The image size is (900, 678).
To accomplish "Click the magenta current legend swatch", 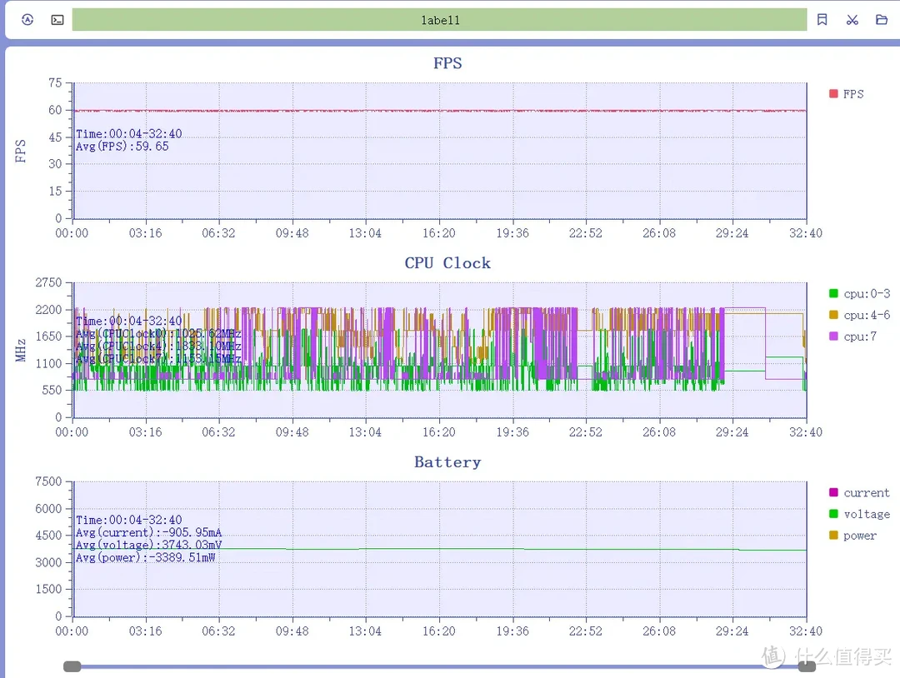I will coord(833,493).
